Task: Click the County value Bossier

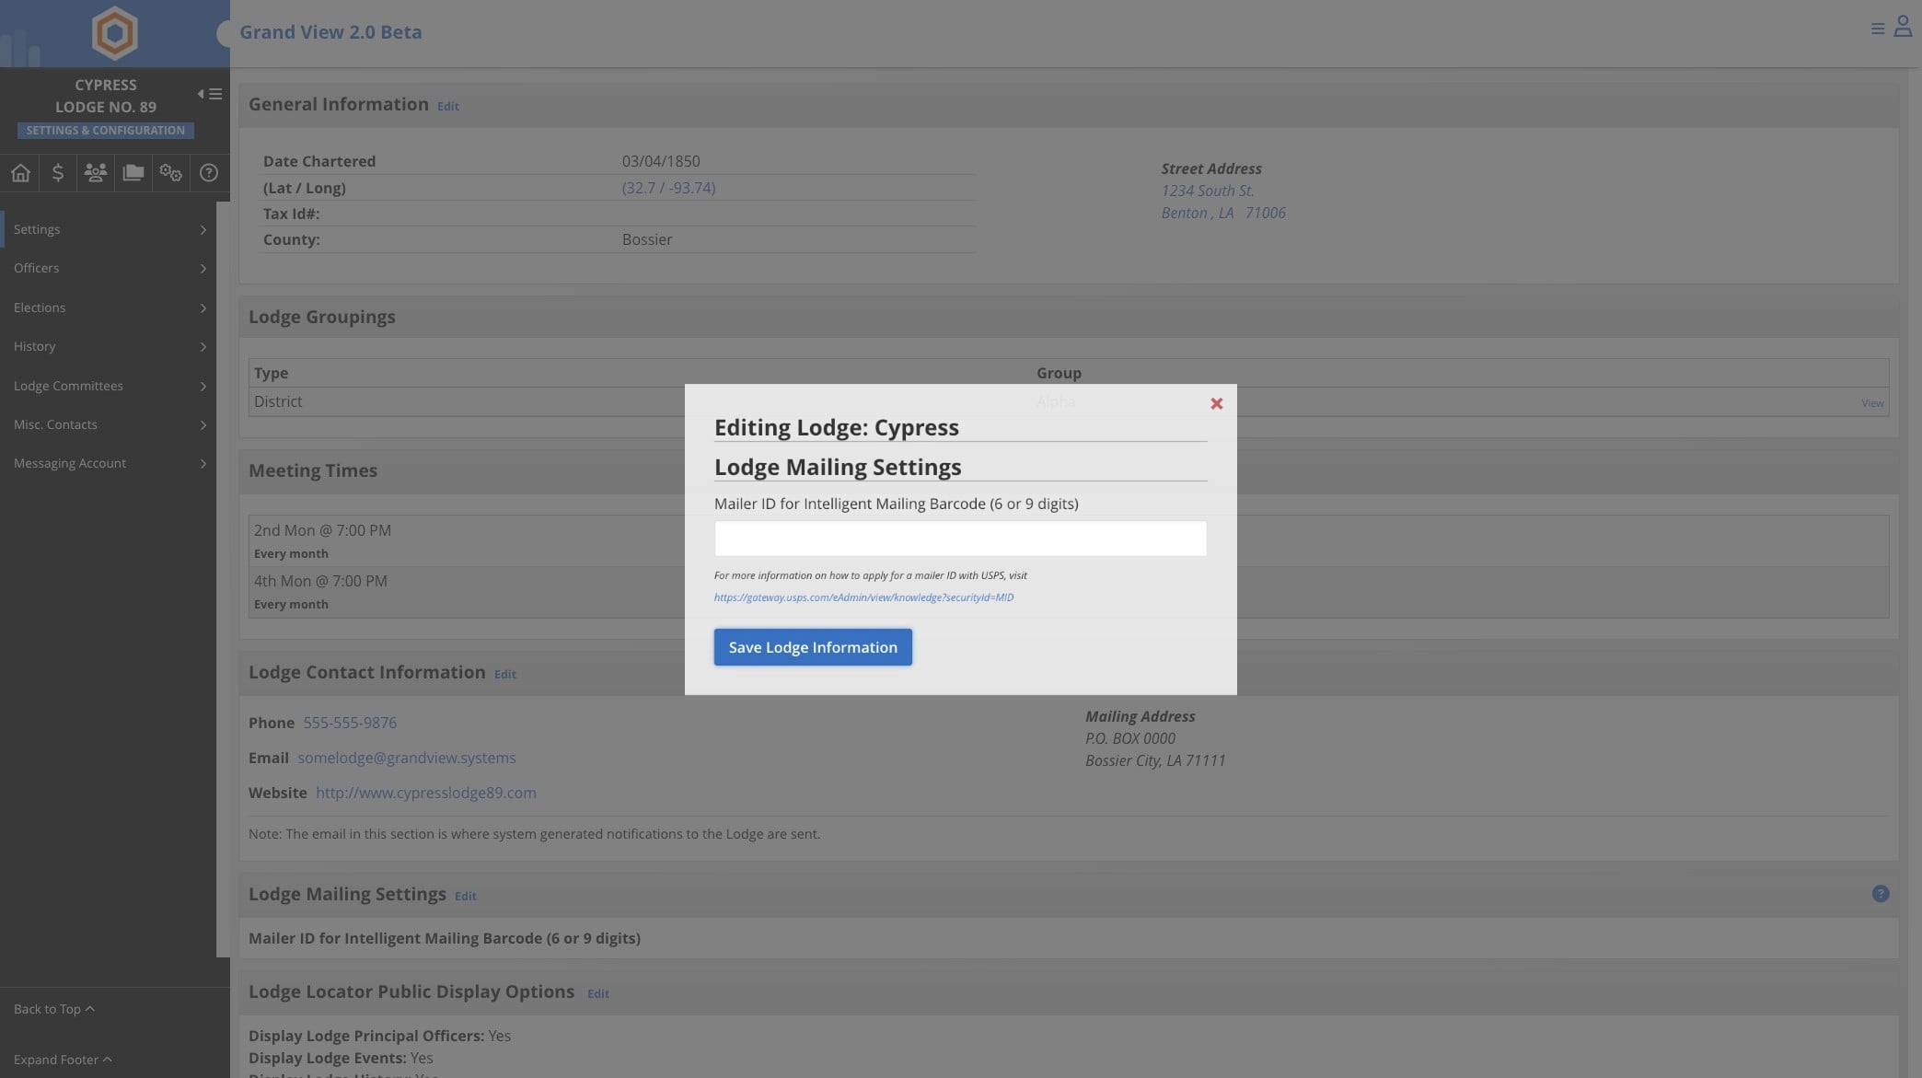Action: pos(647,239)
